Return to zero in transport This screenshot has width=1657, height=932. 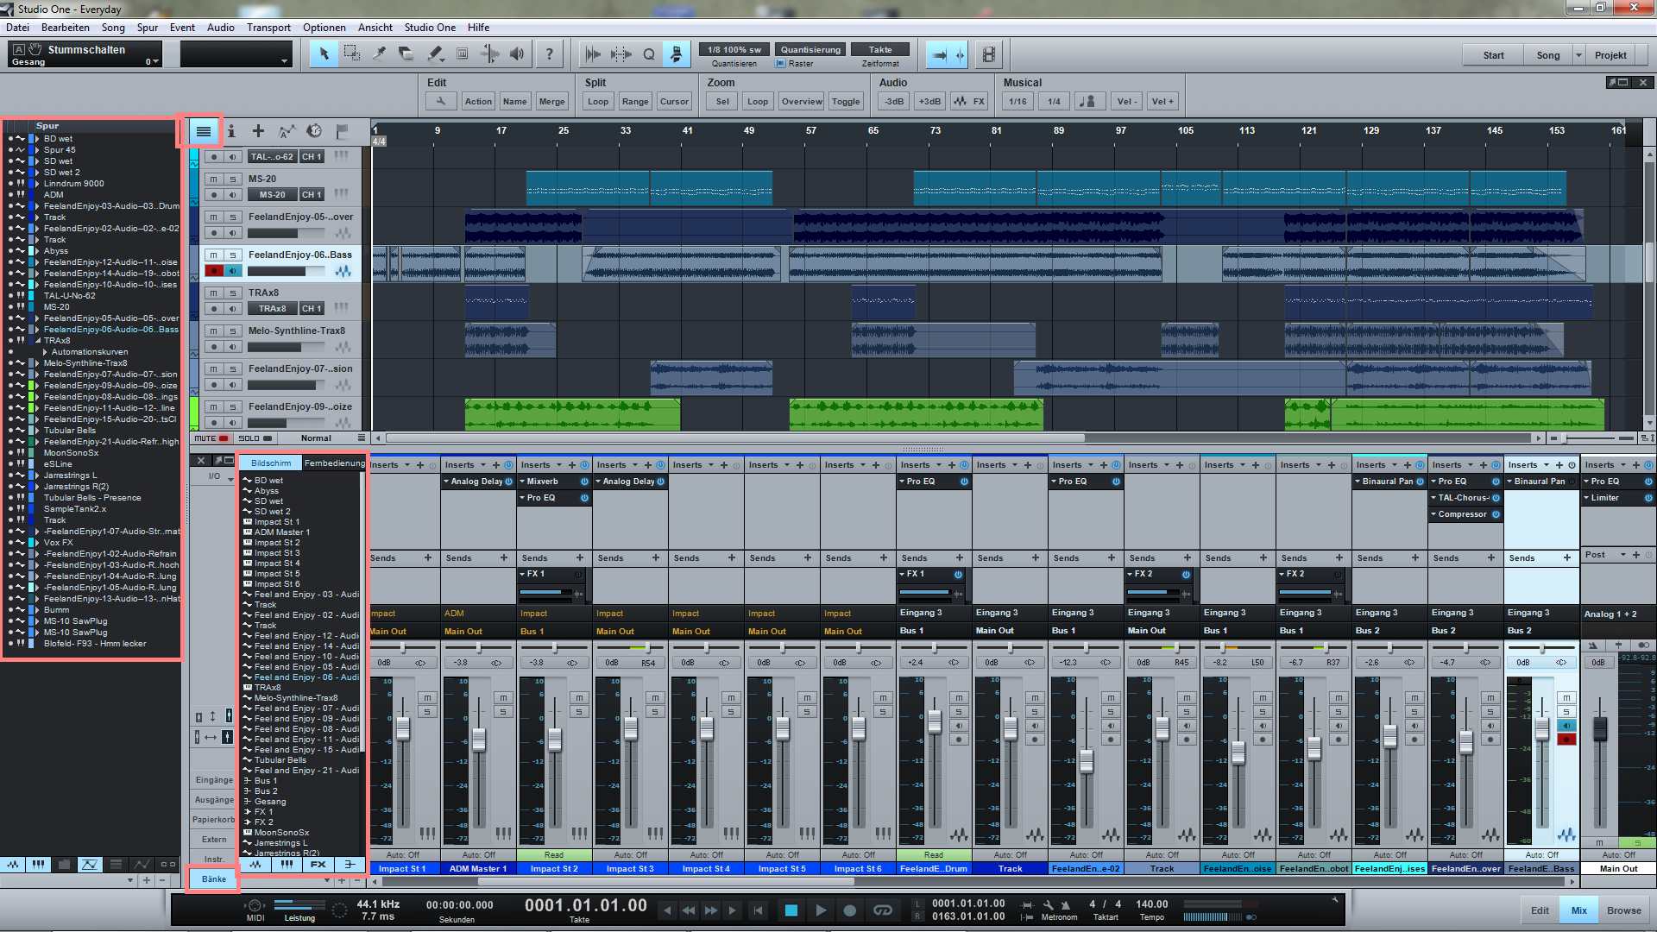(758, 910)
